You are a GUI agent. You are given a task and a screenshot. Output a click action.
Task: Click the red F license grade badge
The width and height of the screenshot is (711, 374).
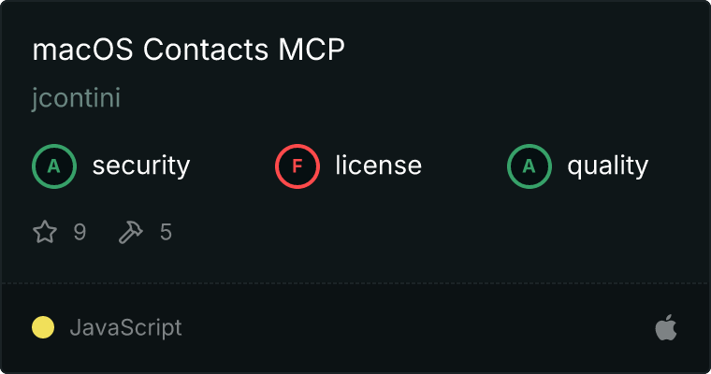click(297, 165)
